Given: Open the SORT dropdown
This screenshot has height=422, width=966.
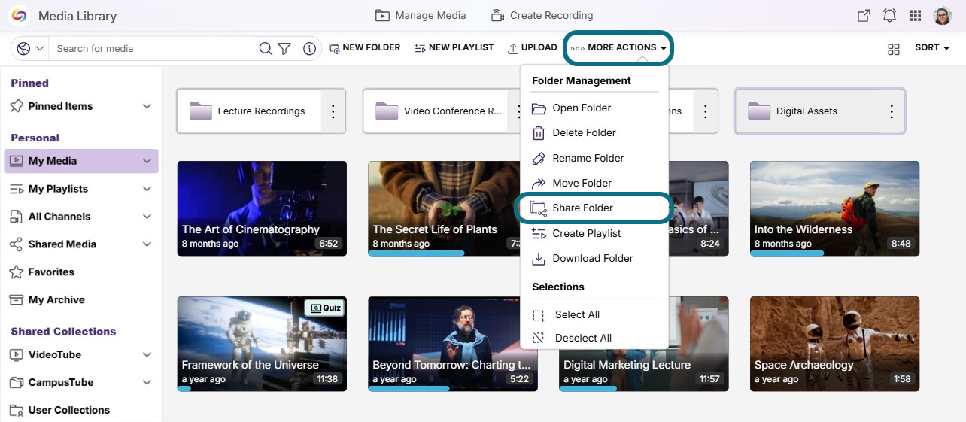Looking at the screenshot, I should pos(932,47).
